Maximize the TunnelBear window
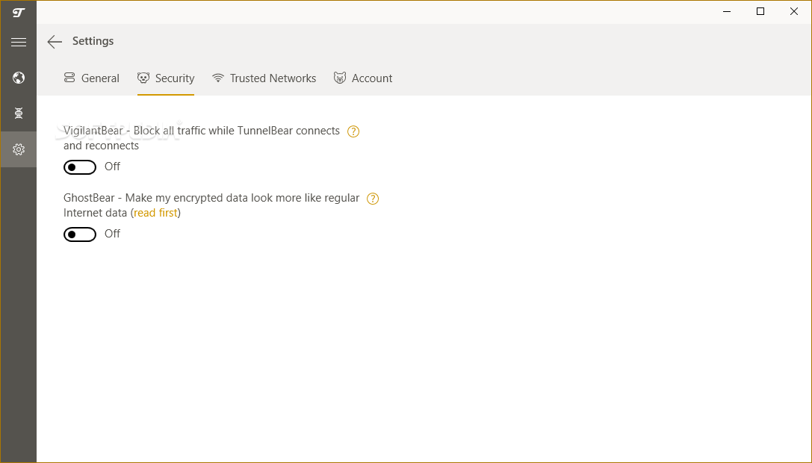 tap(760, 11)
